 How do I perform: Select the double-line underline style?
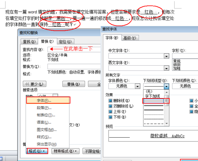(154, 106)
